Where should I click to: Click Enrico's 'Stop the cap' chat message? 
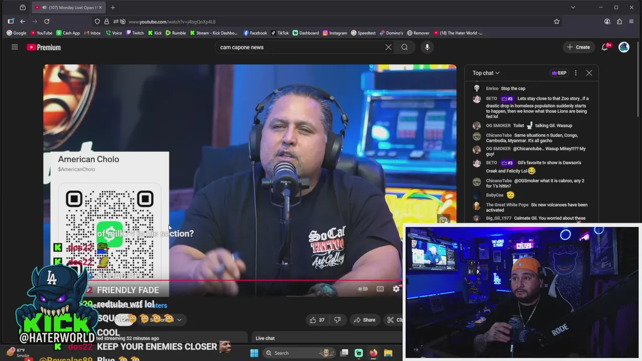tap(532, 89)
